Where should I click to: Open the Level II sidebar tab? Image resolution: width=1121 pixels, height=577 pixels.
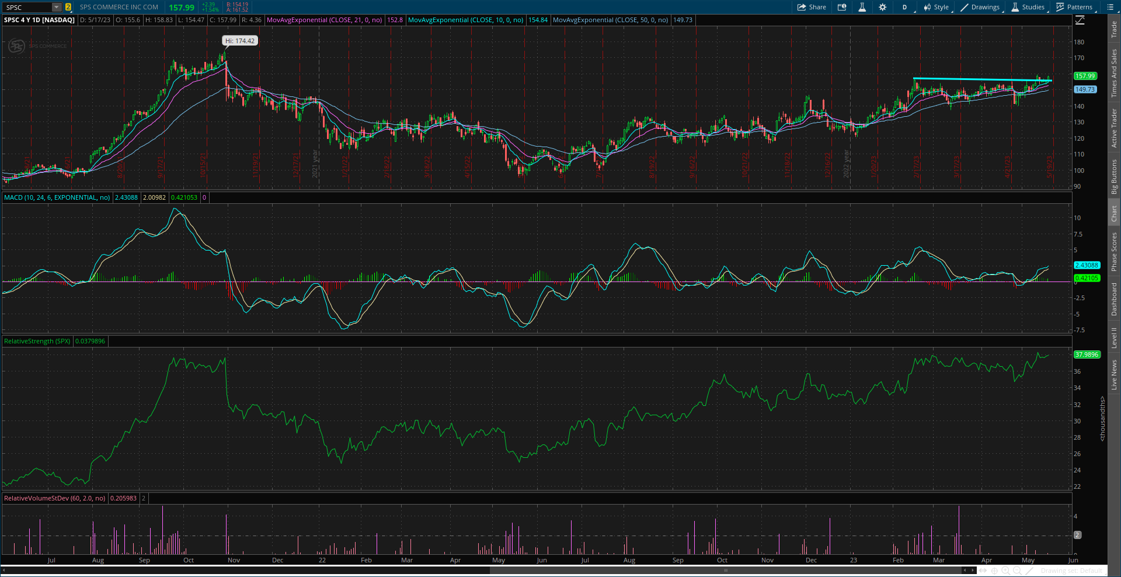pyautogui.click(x=1114, y=335)
